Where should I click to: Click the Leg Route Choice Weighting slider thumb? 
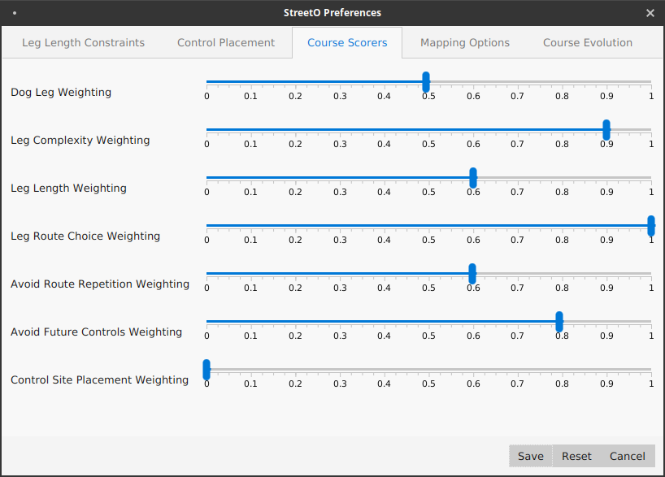(x=651, y=226)
